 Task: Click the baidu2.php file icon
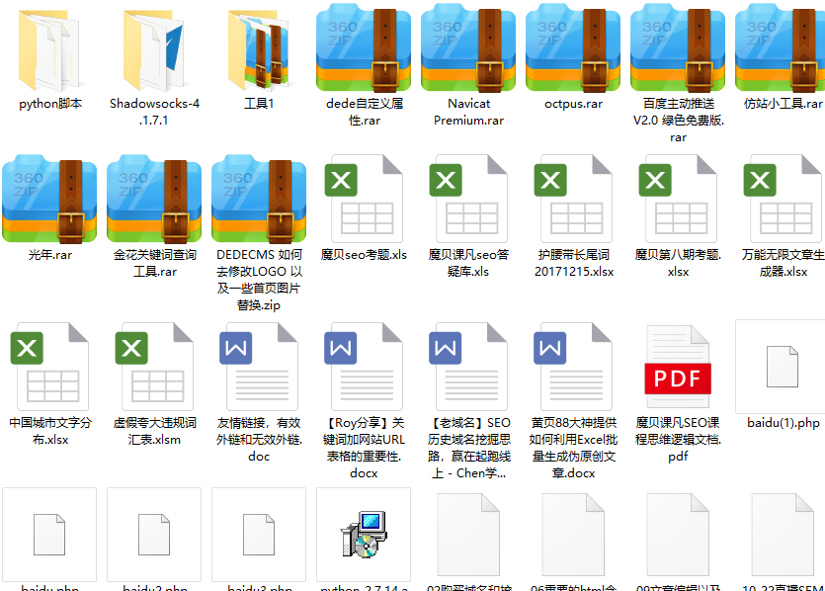154,535
